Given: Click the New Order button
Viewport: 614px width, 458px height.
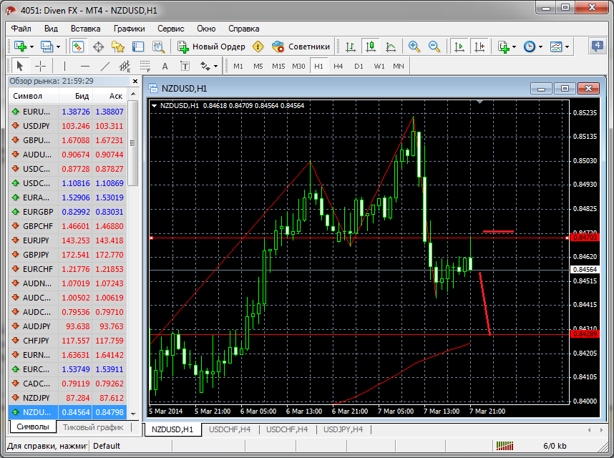Looking at the screenshot, I should 211,47.
